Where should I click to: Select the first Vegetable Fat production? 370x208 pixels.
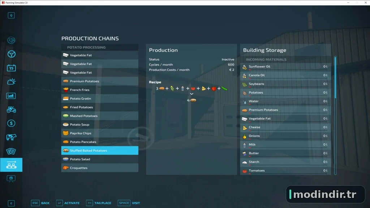[100, 55]
